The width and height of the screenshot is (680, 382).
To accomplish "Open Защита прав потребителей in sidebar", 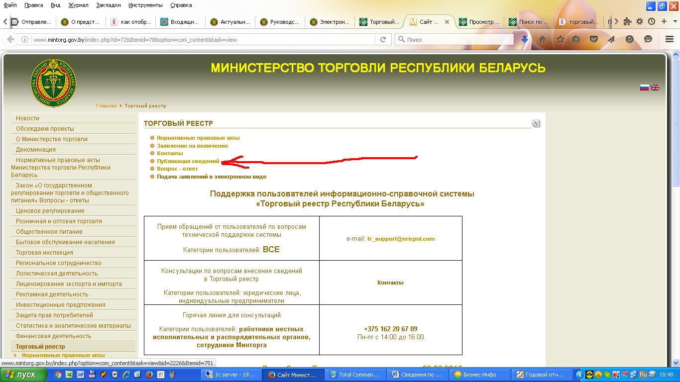I will (x=54, y=315).
